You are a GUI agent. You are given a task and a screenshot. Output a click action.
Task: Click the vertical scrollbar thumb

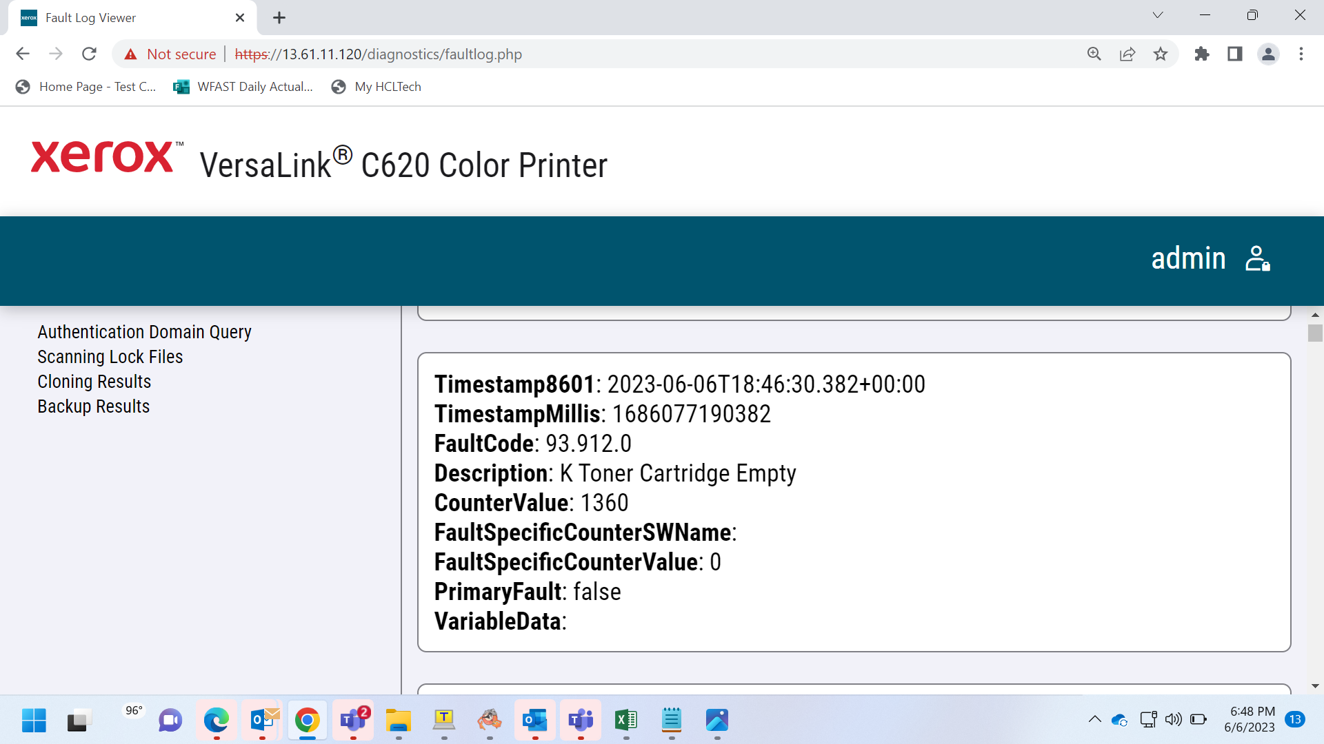[x=1315, y=333]
